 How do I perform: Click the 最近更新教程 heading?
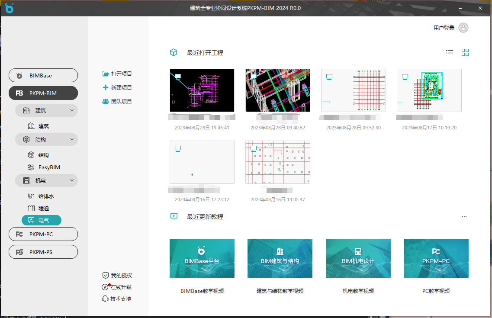205,217
